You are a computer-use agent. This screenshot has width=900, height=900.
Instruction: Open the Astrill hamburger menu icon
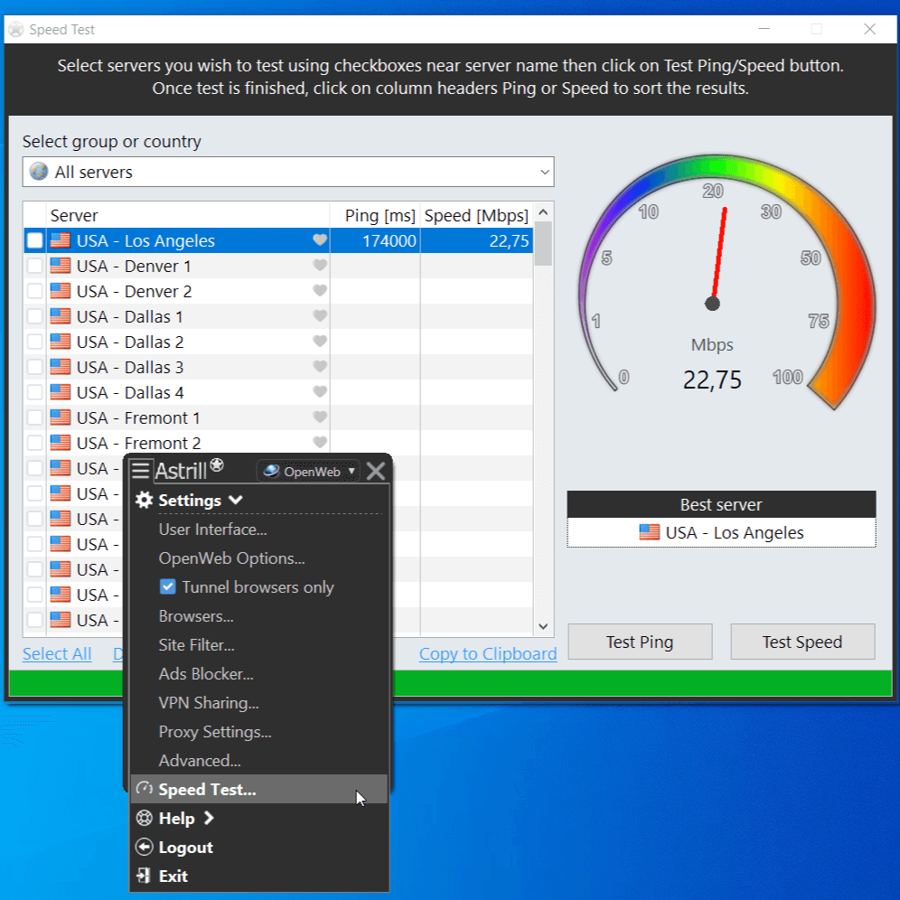click(141, 470)
